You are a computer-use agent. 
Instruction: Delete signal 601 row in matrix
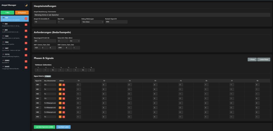(x=63, y=89)
